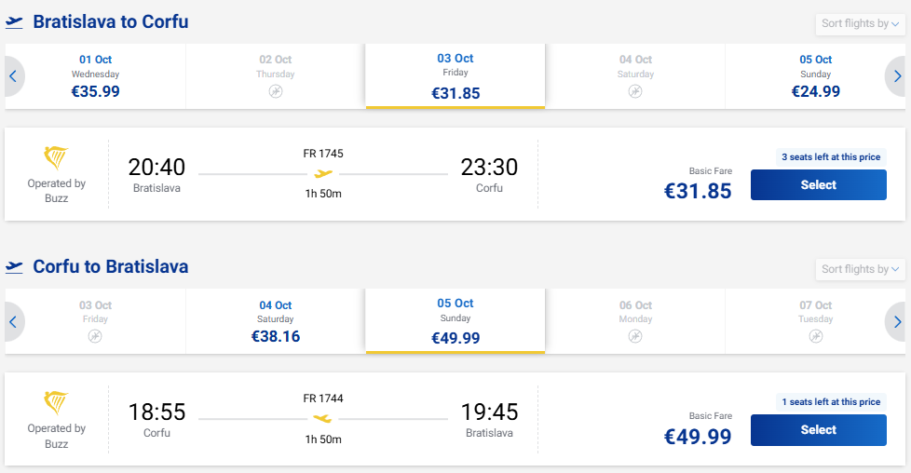Click next dates arrow for Corfu to Bratislava

click(x=896, y=322)
